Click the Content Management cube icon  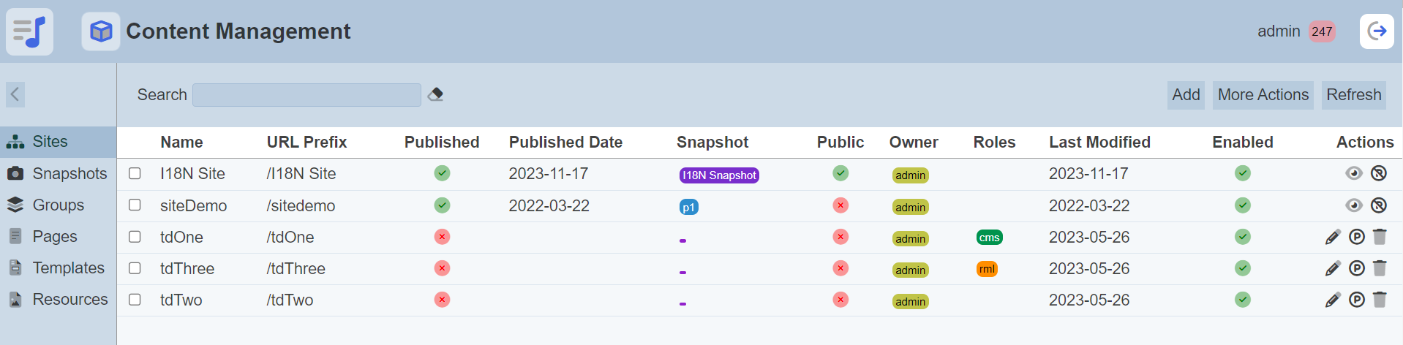[x=101, y=31]
